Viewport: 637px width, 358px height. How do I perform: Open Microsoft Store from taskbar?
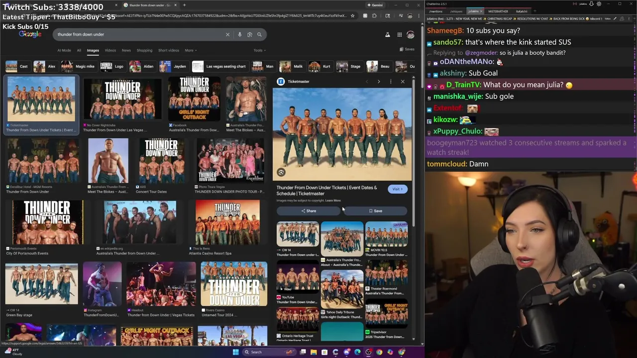pos(324,352)
